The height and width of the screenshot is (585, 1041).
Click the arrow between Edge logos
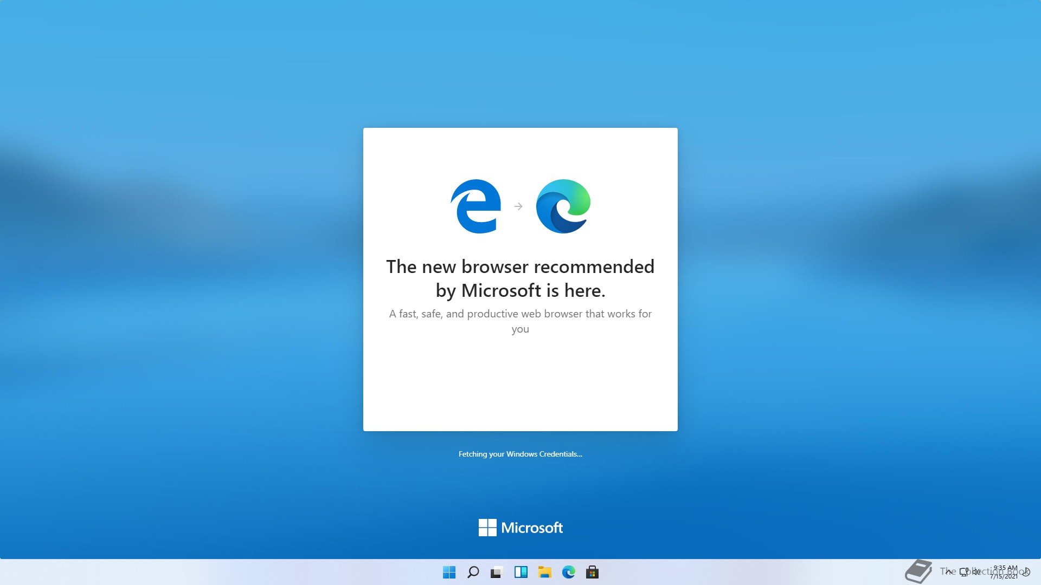click(518, 206)
